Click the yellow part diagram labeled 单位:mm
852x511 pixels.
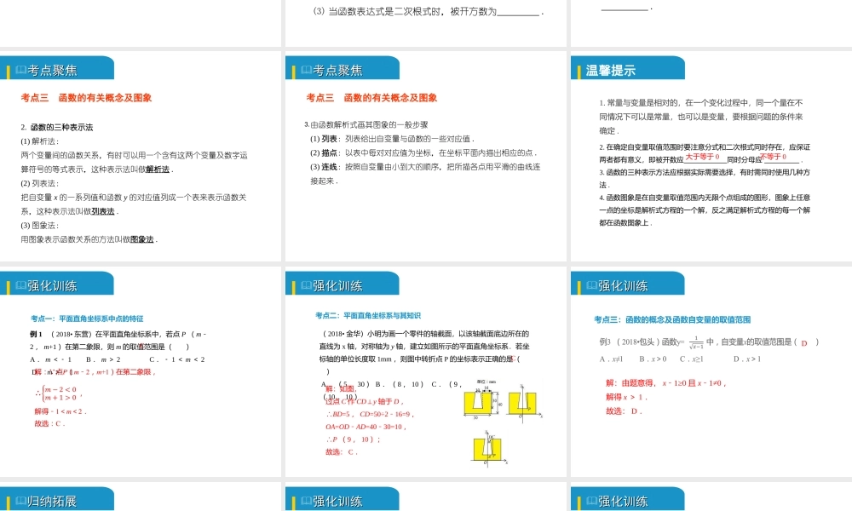(x=481, y=401)
